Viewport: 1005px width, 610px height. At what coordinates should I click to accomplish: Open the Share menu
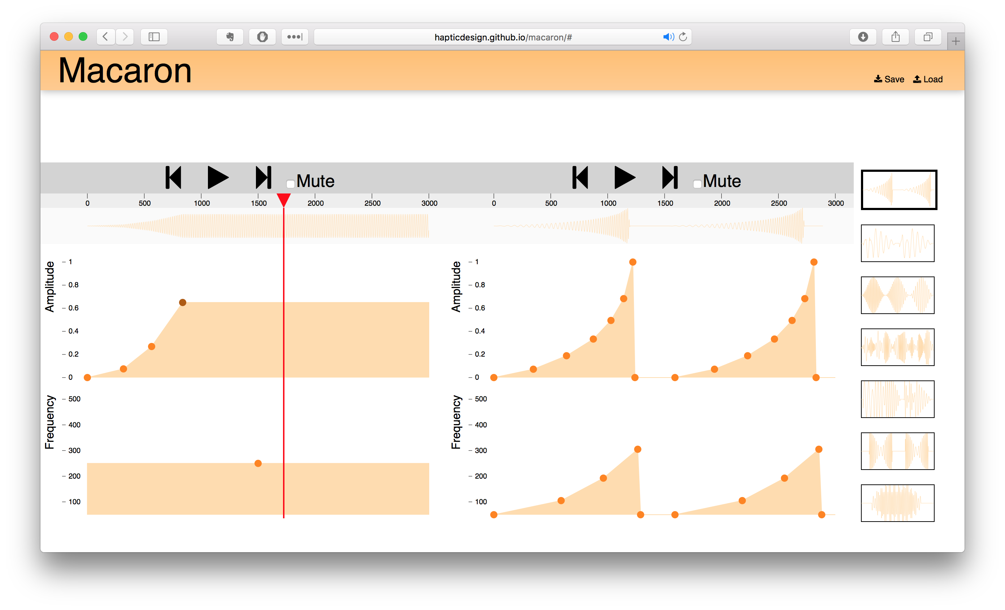click(895, 37)
